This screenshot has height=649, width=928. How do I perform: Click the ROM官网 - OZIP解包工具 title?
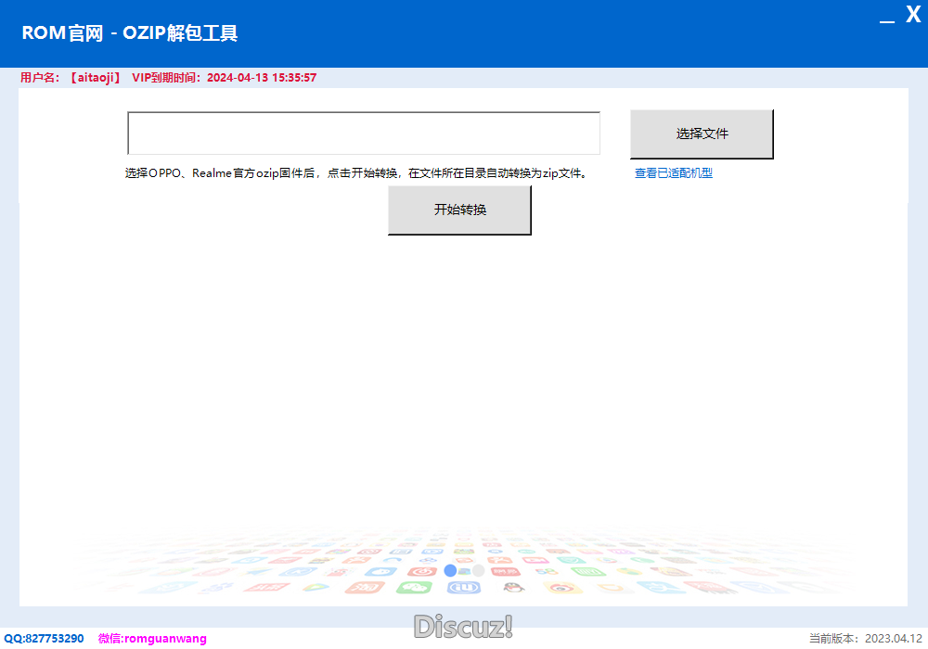[130, 33]
